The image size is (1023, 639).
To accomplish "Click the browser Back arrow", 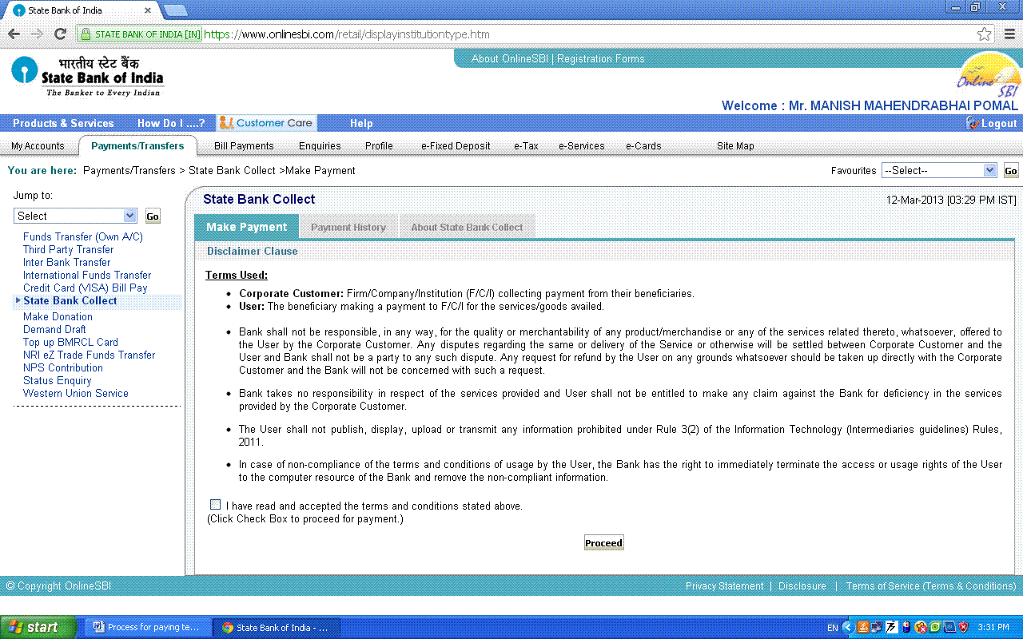I will [14, 34].
